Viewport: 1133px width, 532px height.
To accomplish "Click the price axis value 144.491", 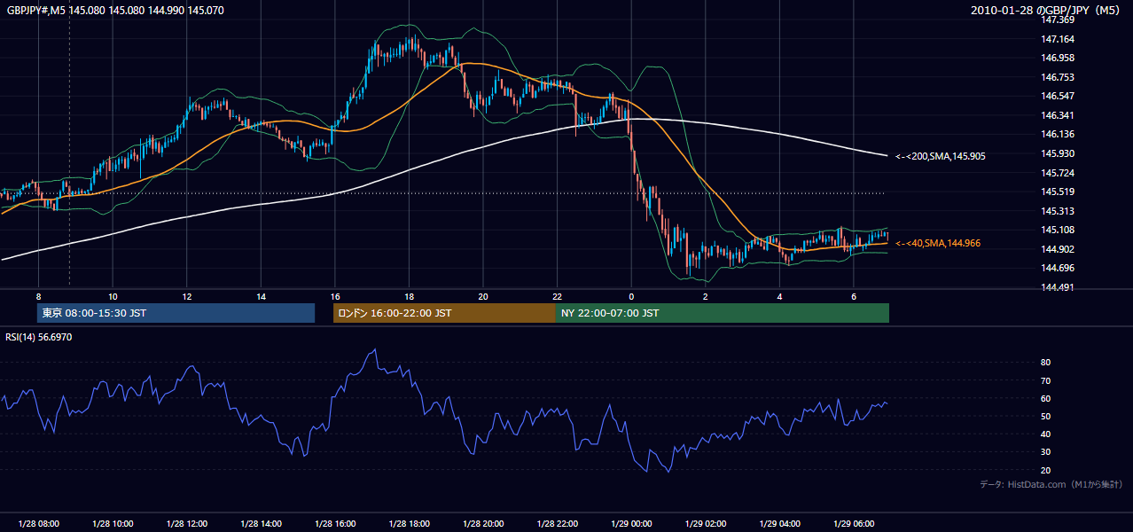I will 1058,287.
